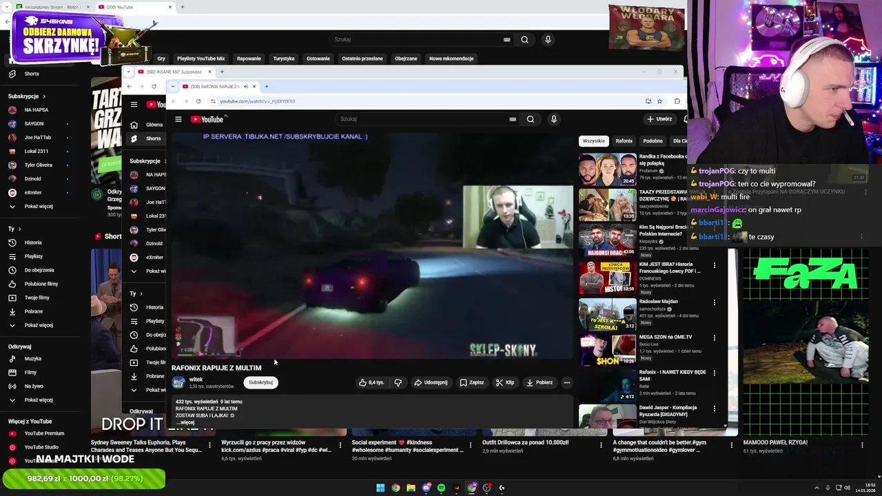Expand Subskrypcje in the middle window sidebar

click(x=147, y=161)
